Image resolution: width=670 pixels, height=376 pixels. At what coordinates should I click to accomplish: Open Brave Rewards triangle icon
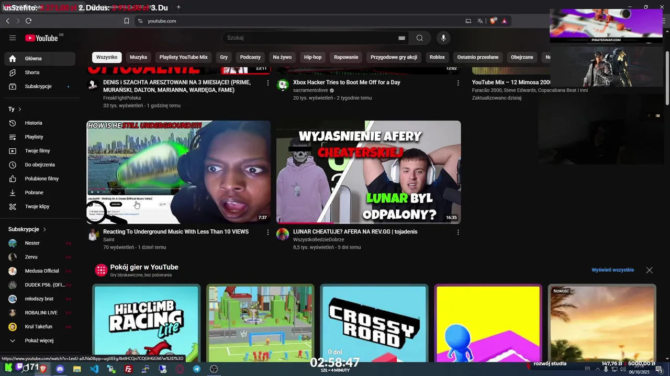pos(504,21)
